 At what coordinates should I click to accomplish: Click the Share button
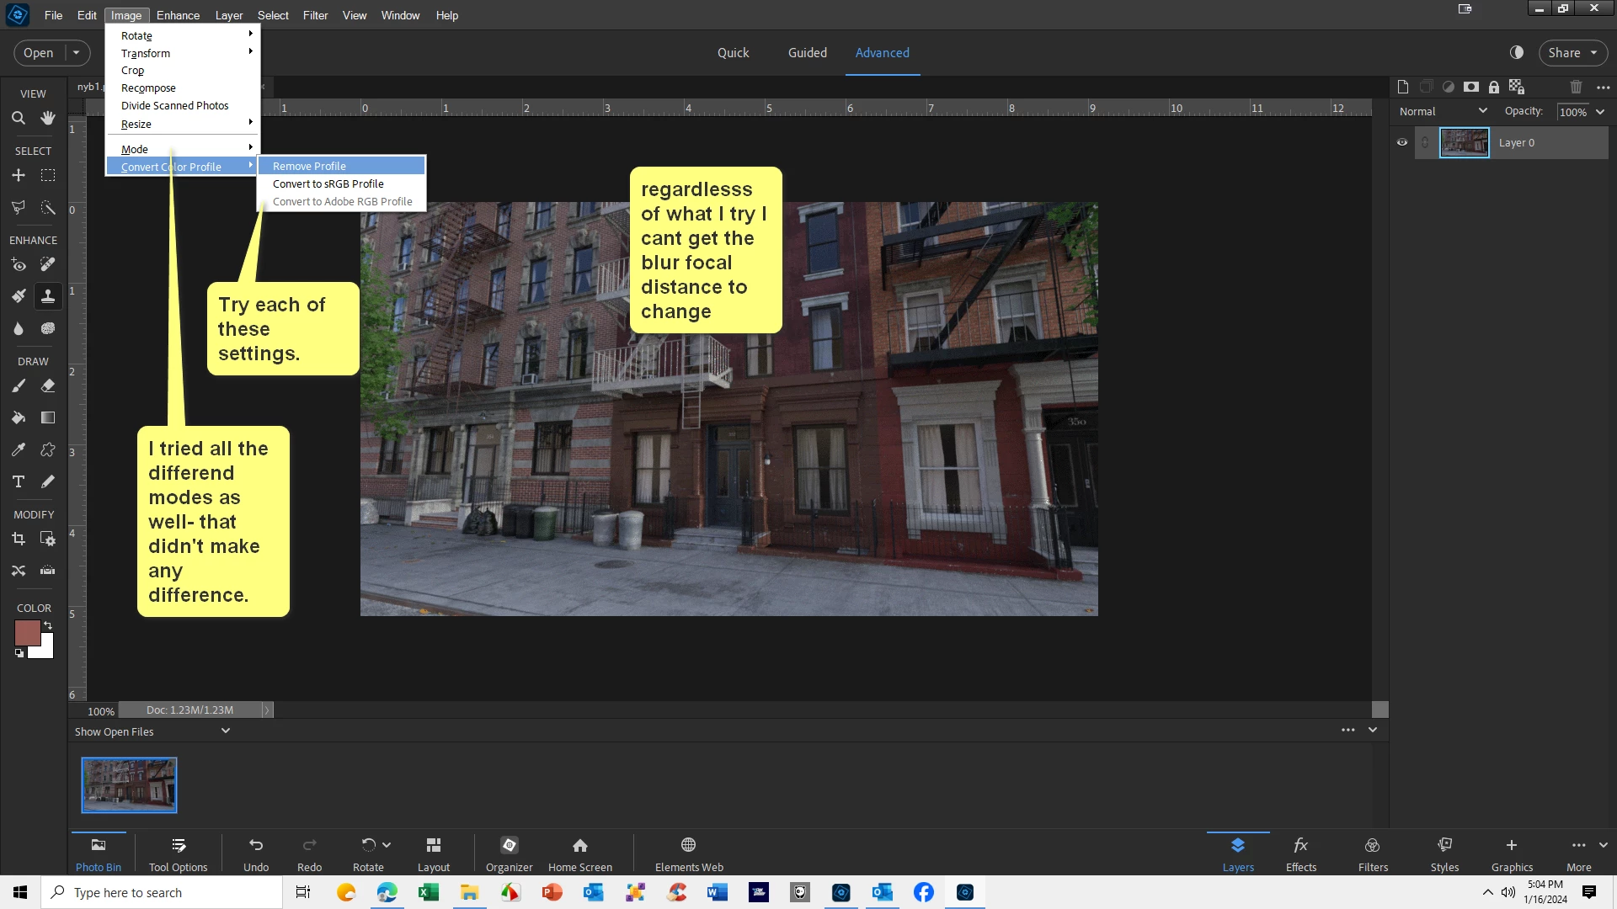tap(1572, 52)
